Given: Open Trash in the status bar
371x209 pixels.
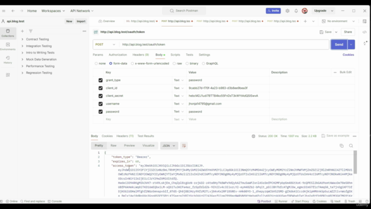Looking at the screenshot, I should pyautogui.click(x=350, y=201).
